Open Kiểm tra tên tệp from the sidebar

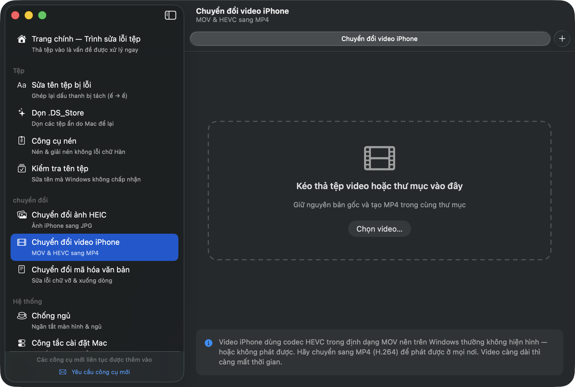pos(94,173)
